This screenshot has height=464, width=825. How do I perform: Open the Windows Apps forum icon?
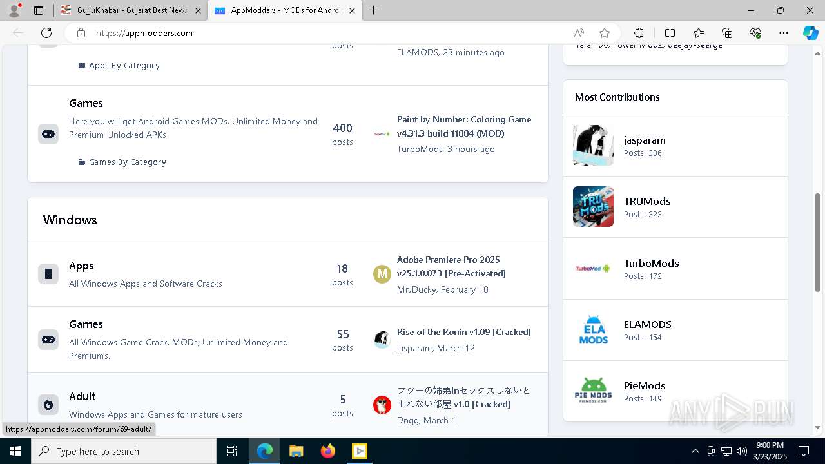pyautogui.click(x=48, y=274)
